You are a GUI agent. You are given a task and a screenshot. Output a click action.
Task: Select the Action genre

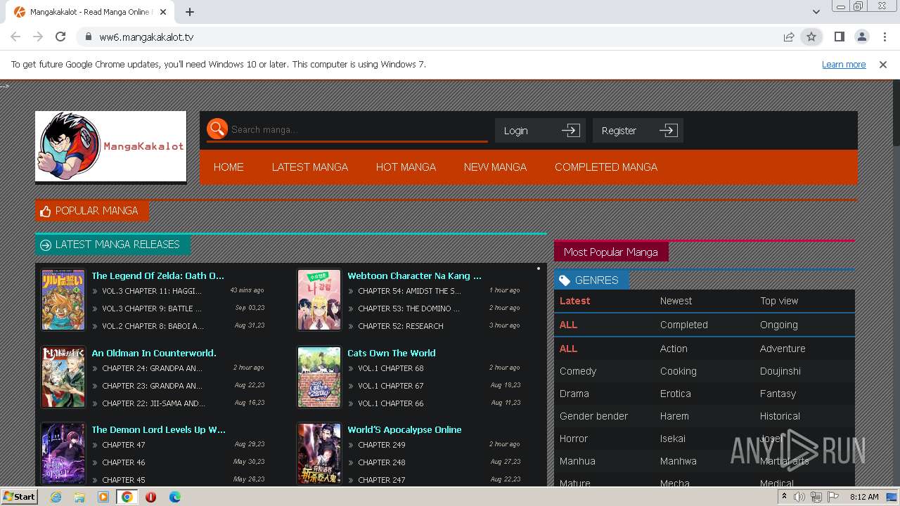[x=674, y=349]
